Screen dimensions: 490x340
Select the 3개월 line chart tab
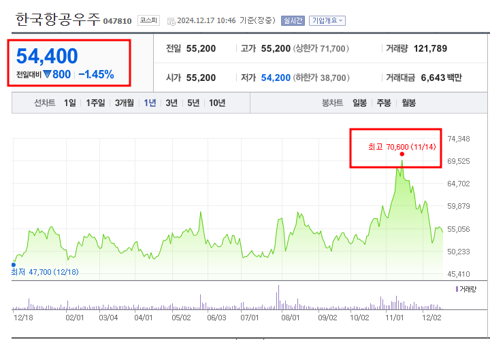[x=124, y=103]
